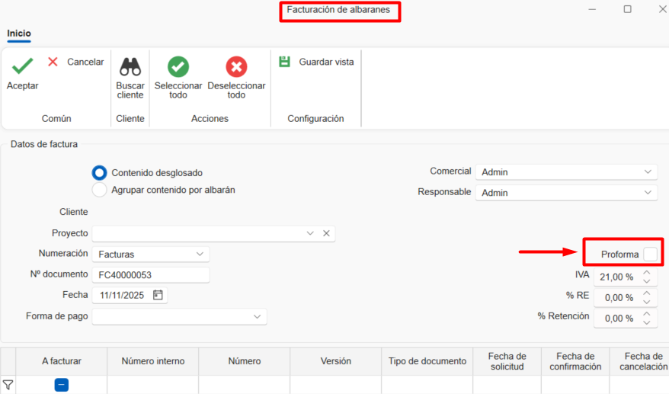Expand the Responsable dropdown
669x394 pixels.
coord(648,193)
